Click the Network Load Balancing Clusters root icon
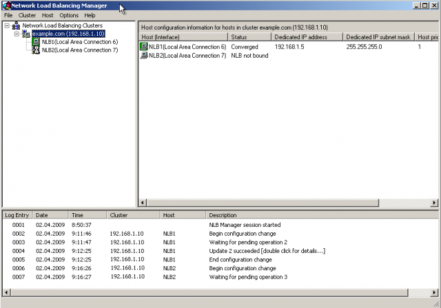 tap(16, 25)
